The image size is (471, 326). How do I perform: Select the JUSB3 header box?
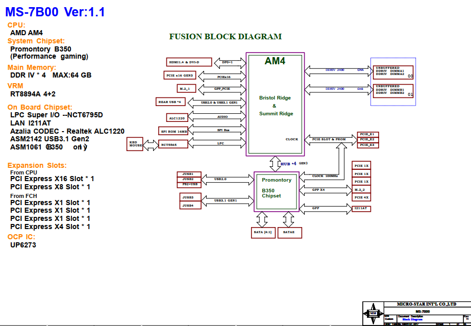188,197
